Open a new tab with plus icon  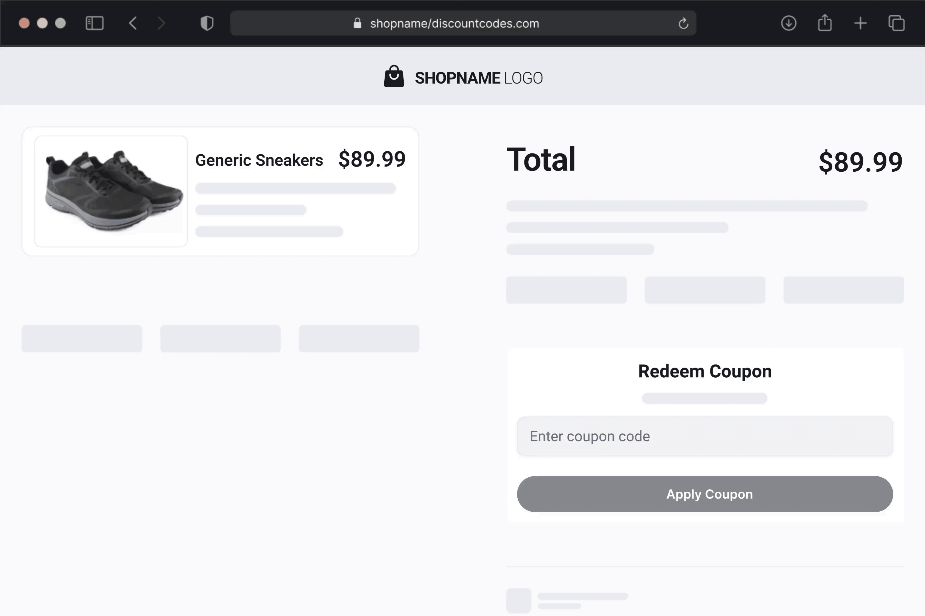pos(861,23)
